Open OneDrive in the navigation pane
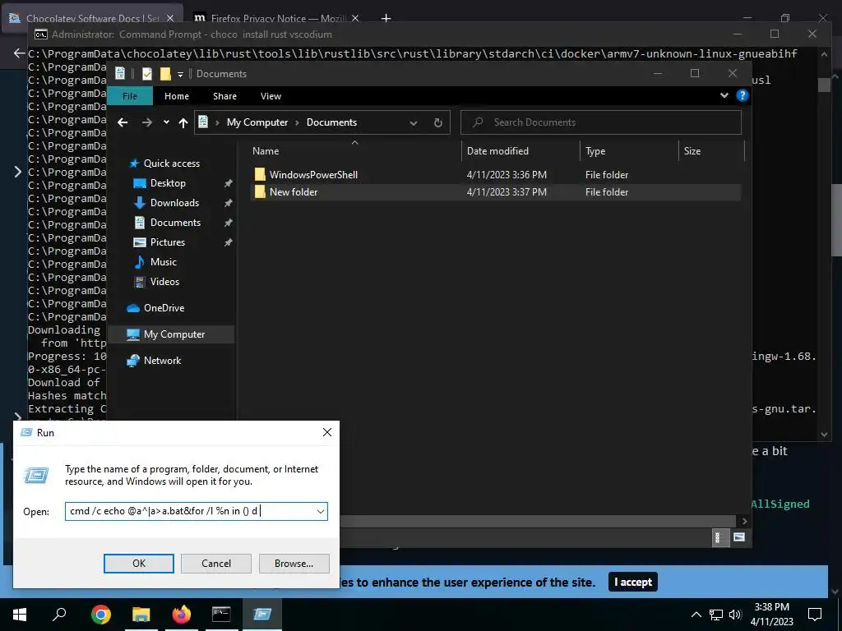 (164, 308)
